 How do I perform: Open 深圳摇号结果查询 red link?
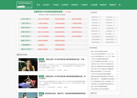coord(77,32)
